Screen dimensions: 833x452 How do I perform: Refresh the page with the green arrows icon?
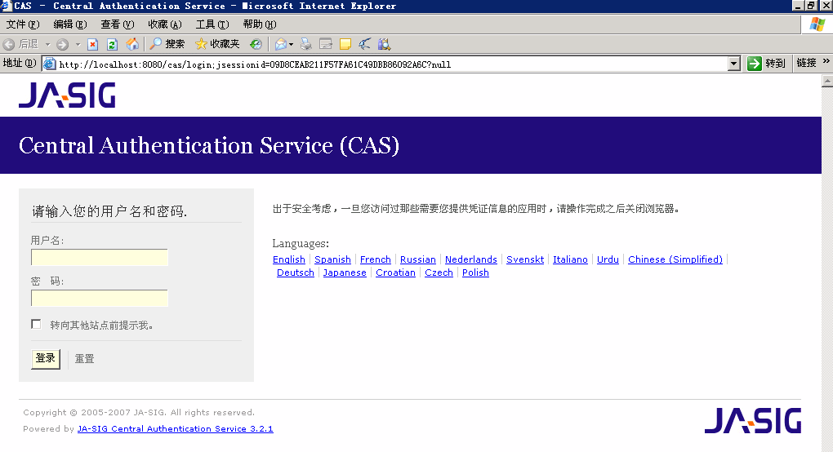point(112,44)
